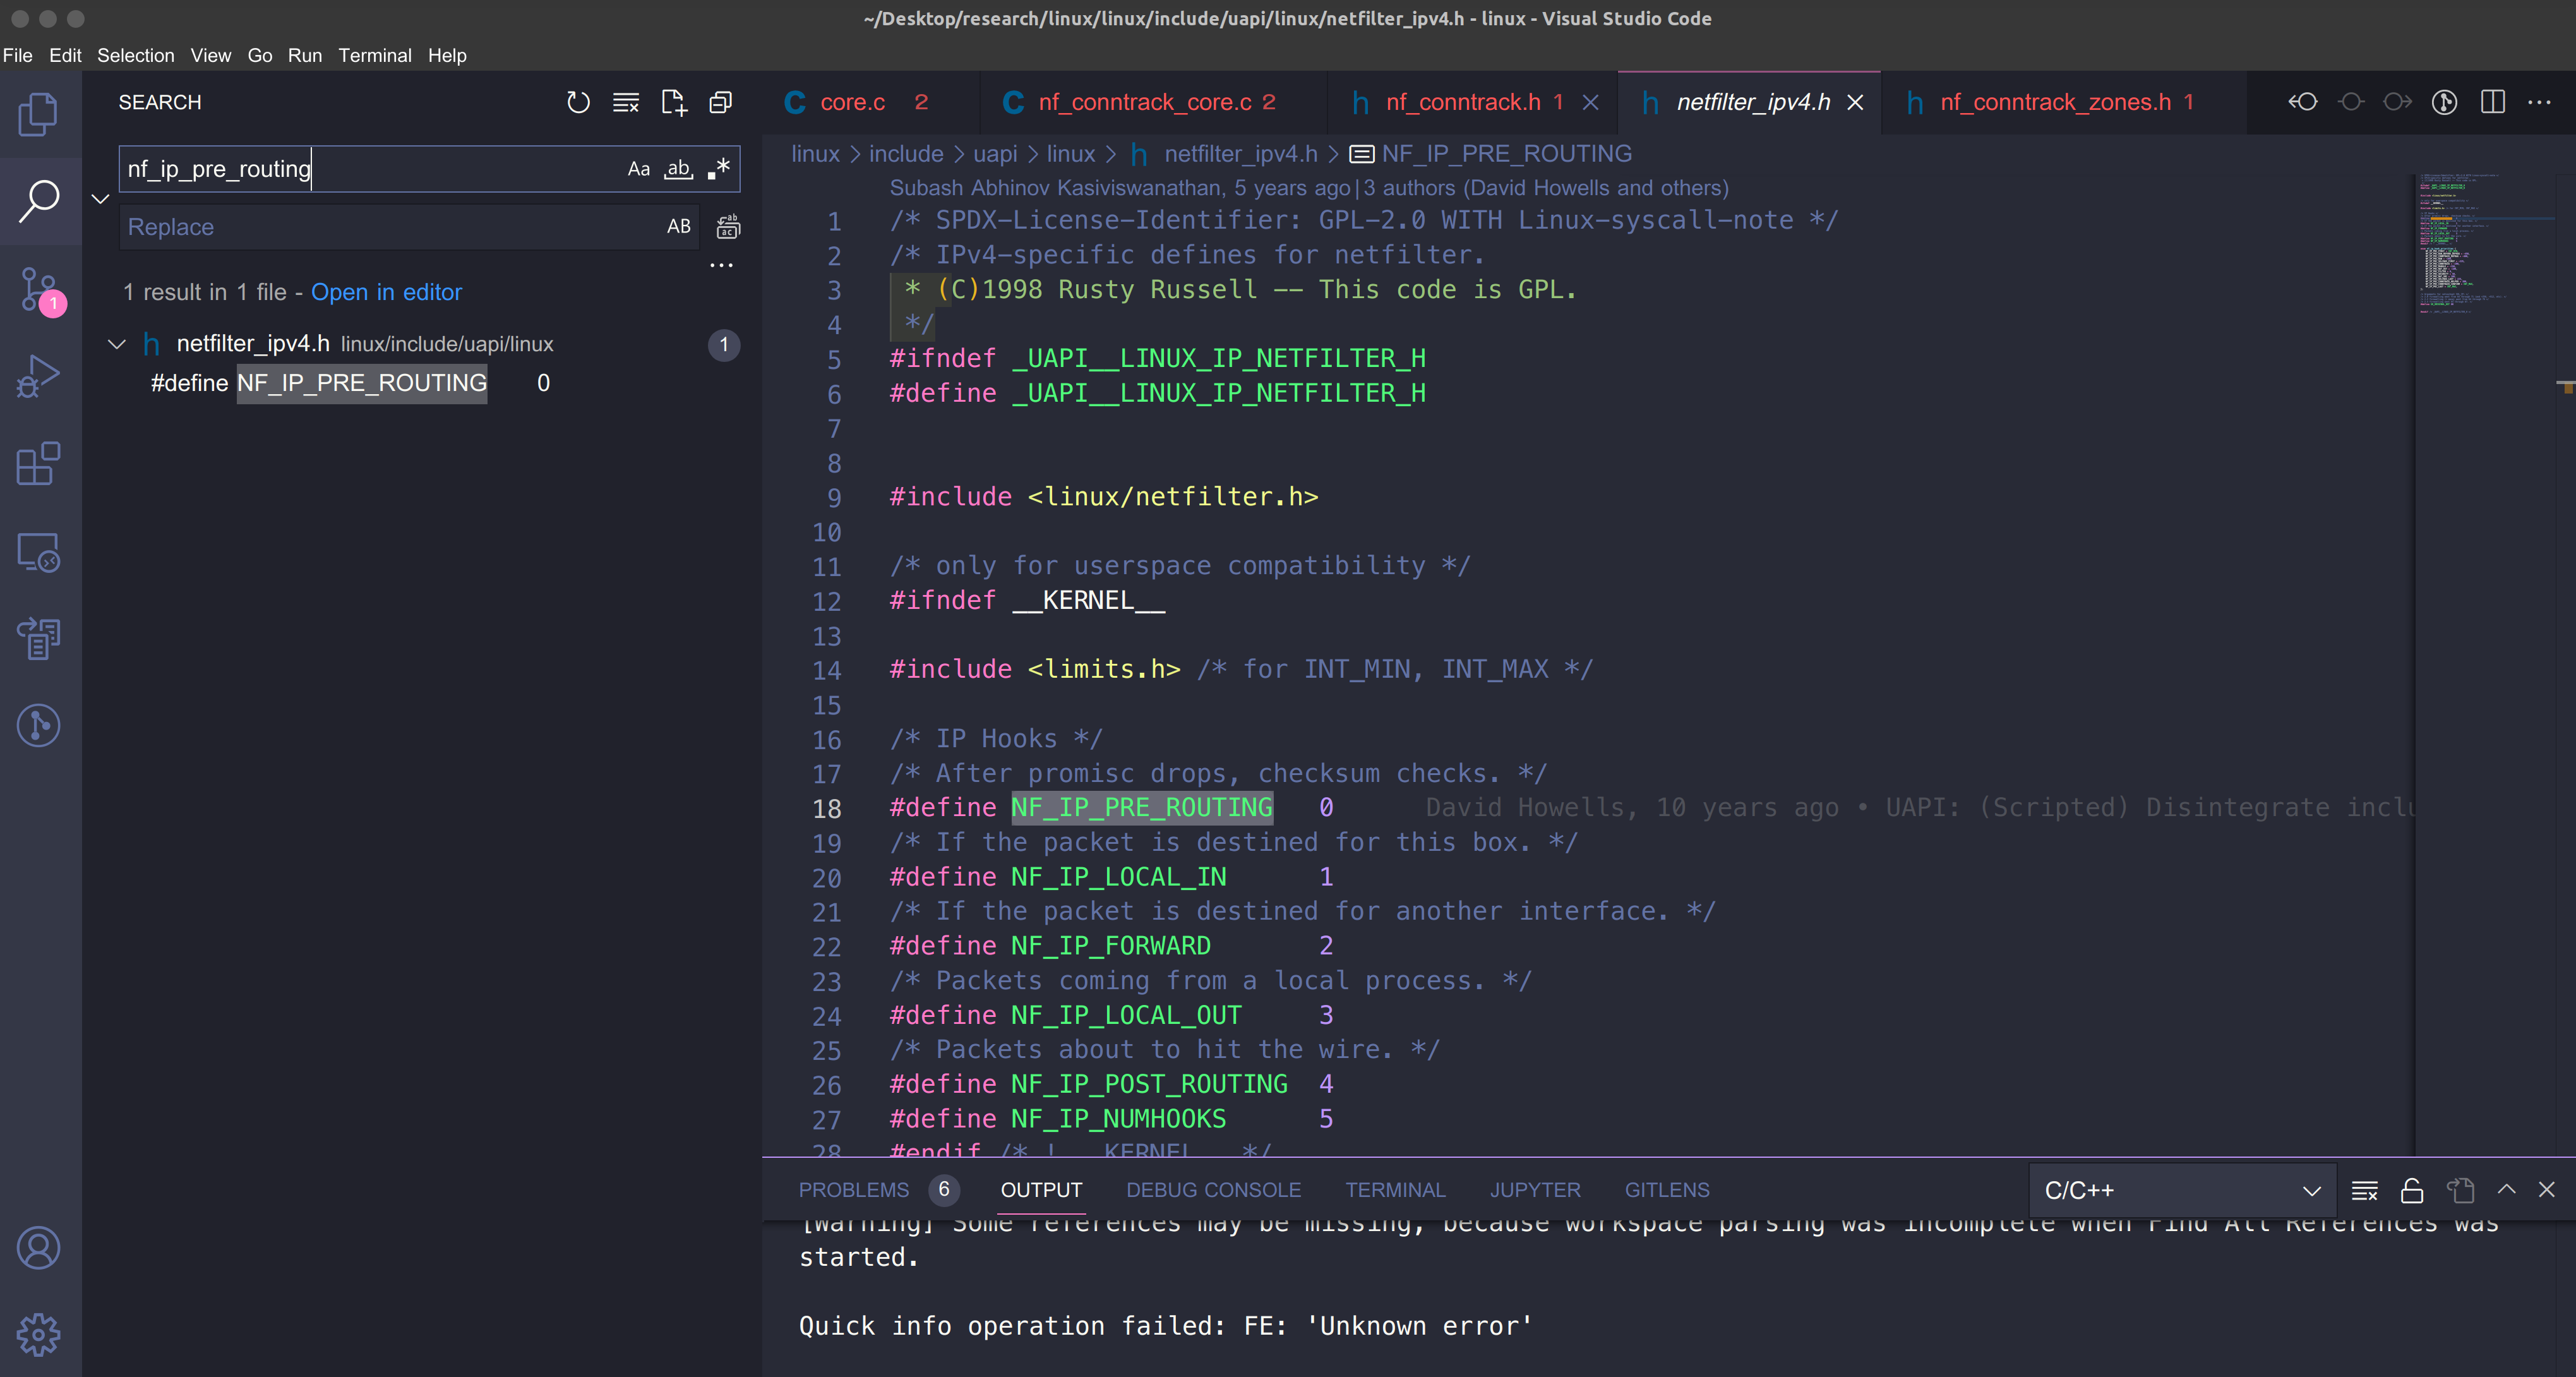Screen dimensions: 2576x1377
Task: Open editor more actions menu
Action: pyautogui.click(x=2539, y=102)
